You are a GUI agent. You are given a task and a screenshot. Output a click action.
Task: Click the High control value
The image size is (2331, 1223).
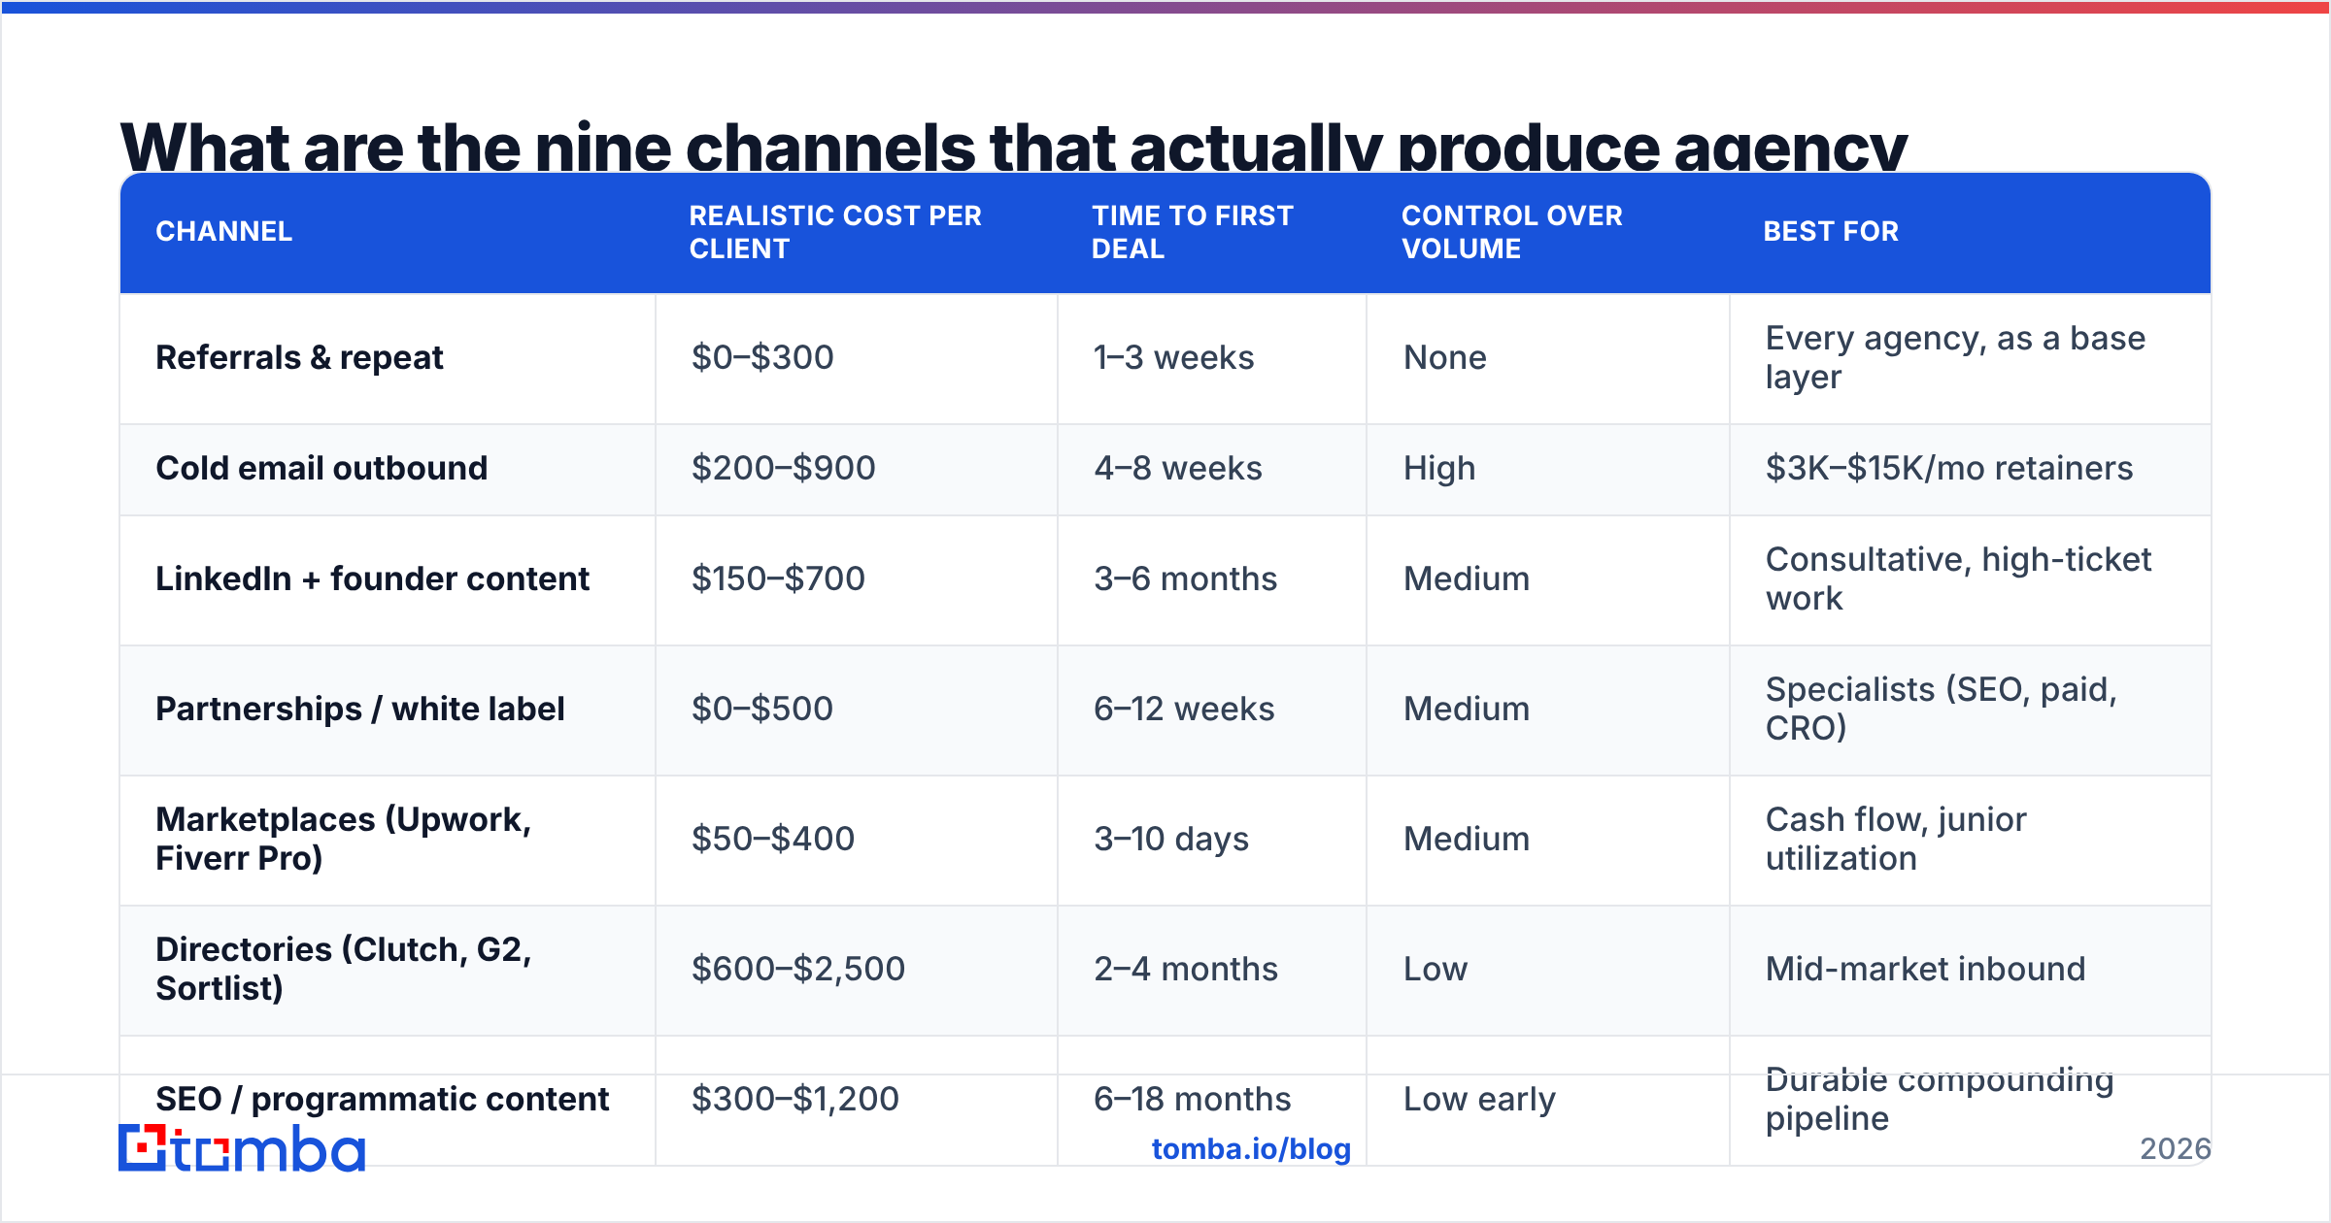click(x=1438, y=468)
